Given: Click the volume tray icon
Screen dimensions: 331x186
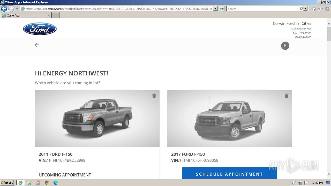Looking at the screenshot, I should 294,183.
